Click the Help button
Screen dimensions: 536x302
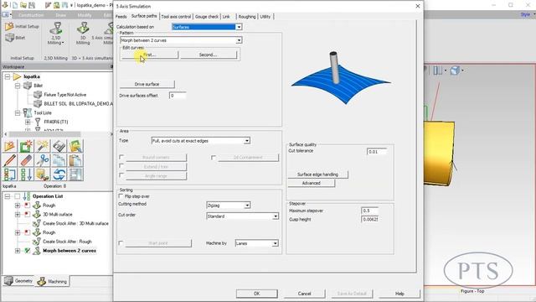399,294
